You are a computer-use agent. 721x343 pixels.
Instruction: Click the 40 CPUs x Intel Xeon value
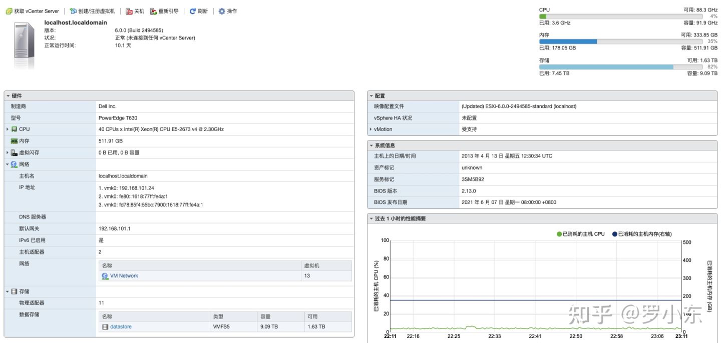161,129
